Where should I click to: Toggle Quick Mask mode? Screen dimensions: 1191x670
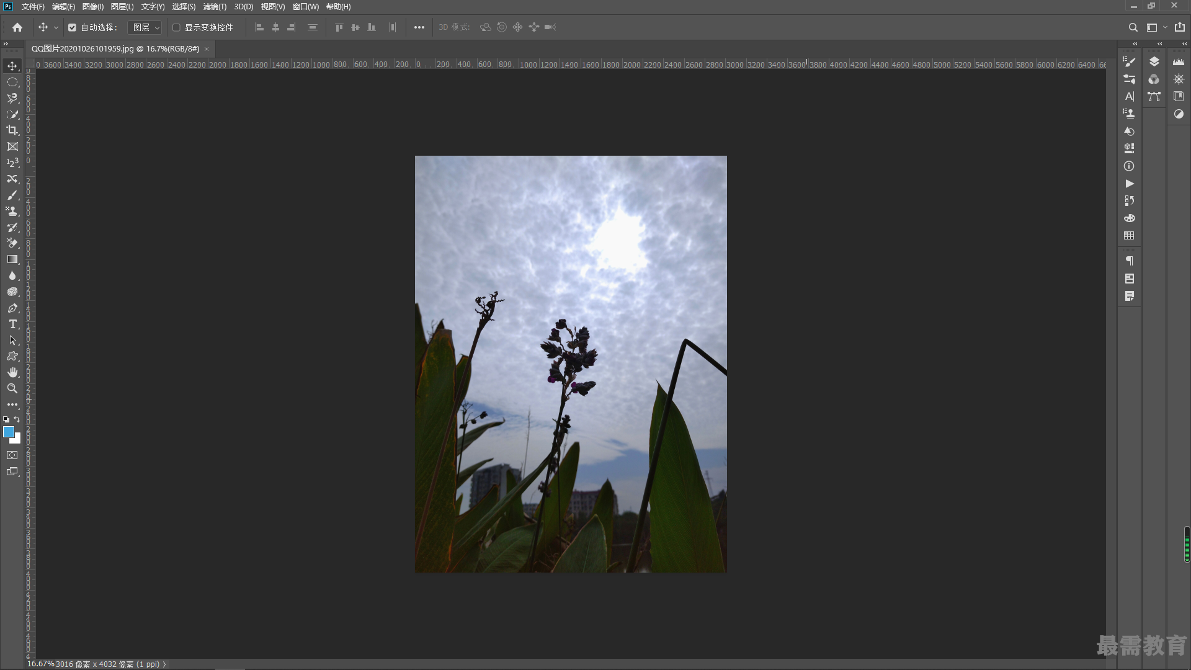click(12, 455)
